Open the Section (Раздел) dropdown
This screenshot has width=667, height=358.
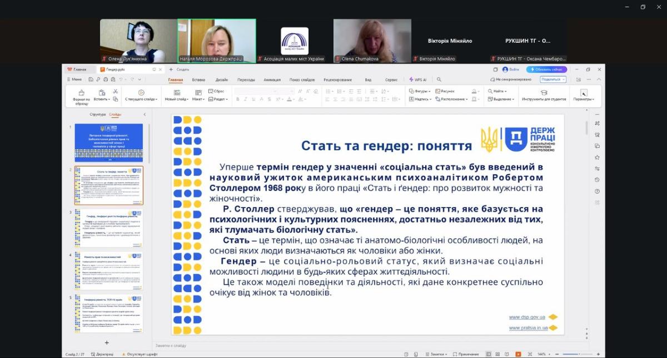[x=218, y=99]
